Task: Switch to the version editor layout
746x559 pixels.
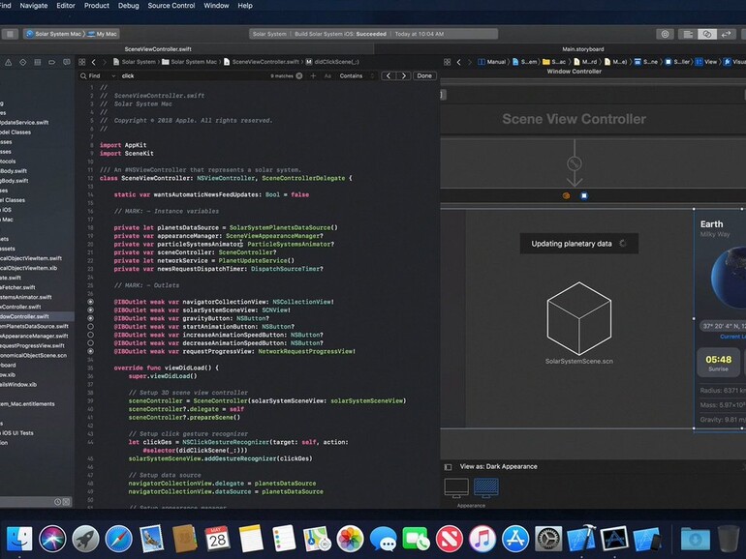Action: (x=726, y=34)
